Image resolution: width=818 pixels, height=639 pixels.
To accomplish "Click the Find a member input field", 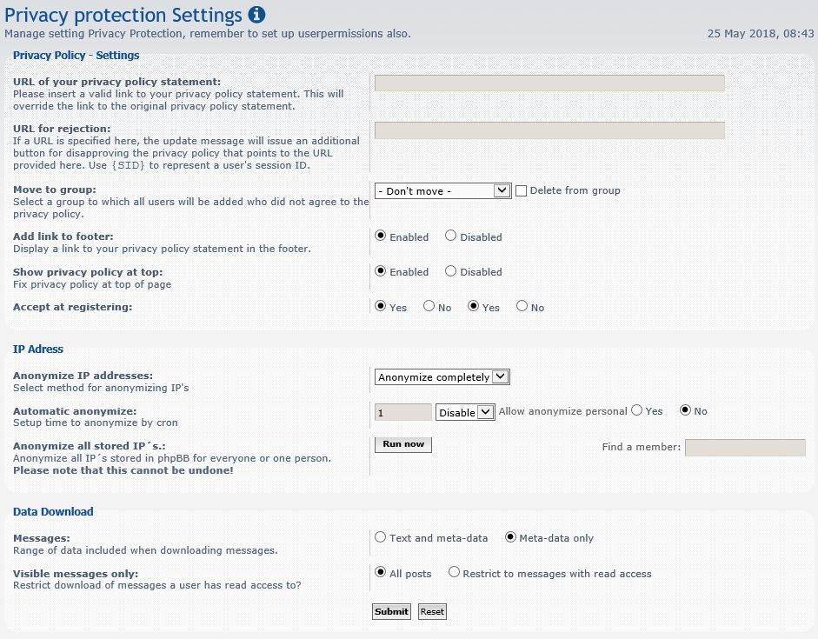I will pos(745,448).
